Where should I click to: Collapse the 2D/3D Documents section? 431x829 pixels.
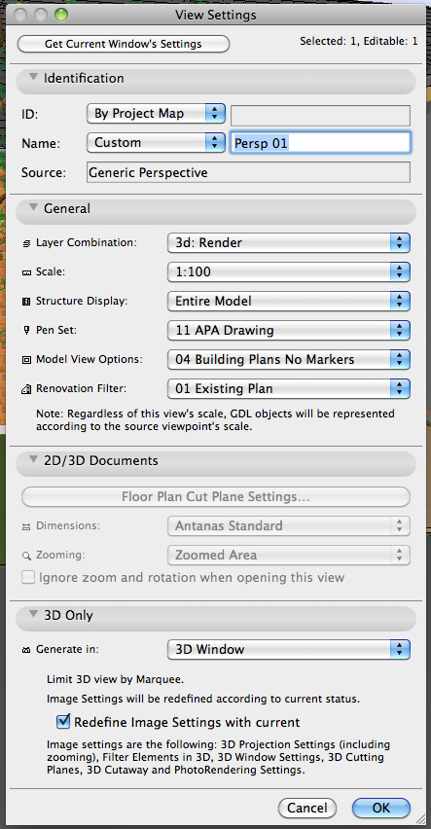click(x=34, y=460)
